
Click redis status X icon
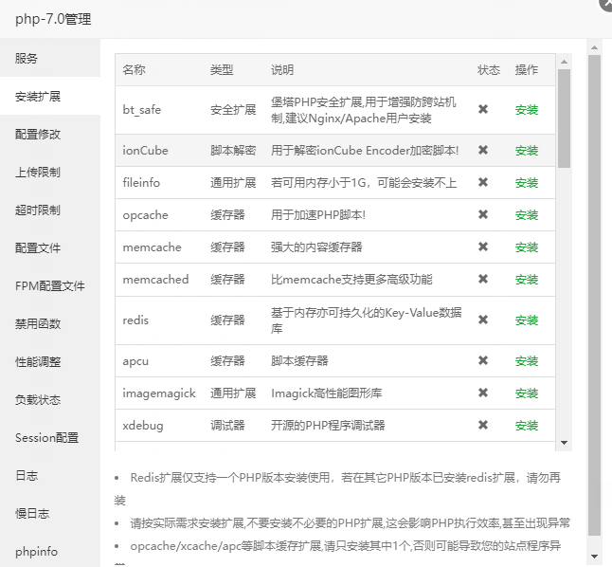click(483, 320)
